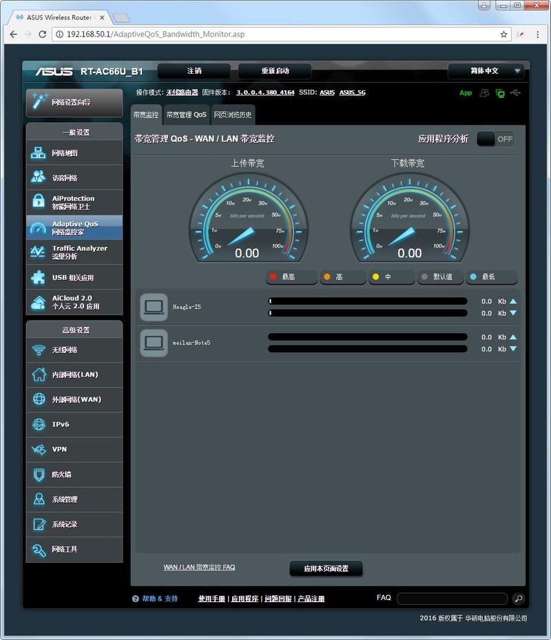
Task: Open the 网络地图 network map icon
Action: (39, 153)
